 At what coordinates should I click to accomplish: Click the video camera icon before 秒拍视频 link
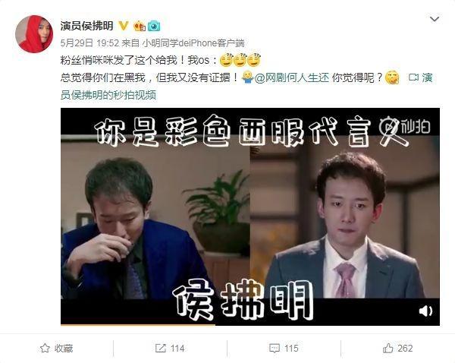click(x=413, y=77)
